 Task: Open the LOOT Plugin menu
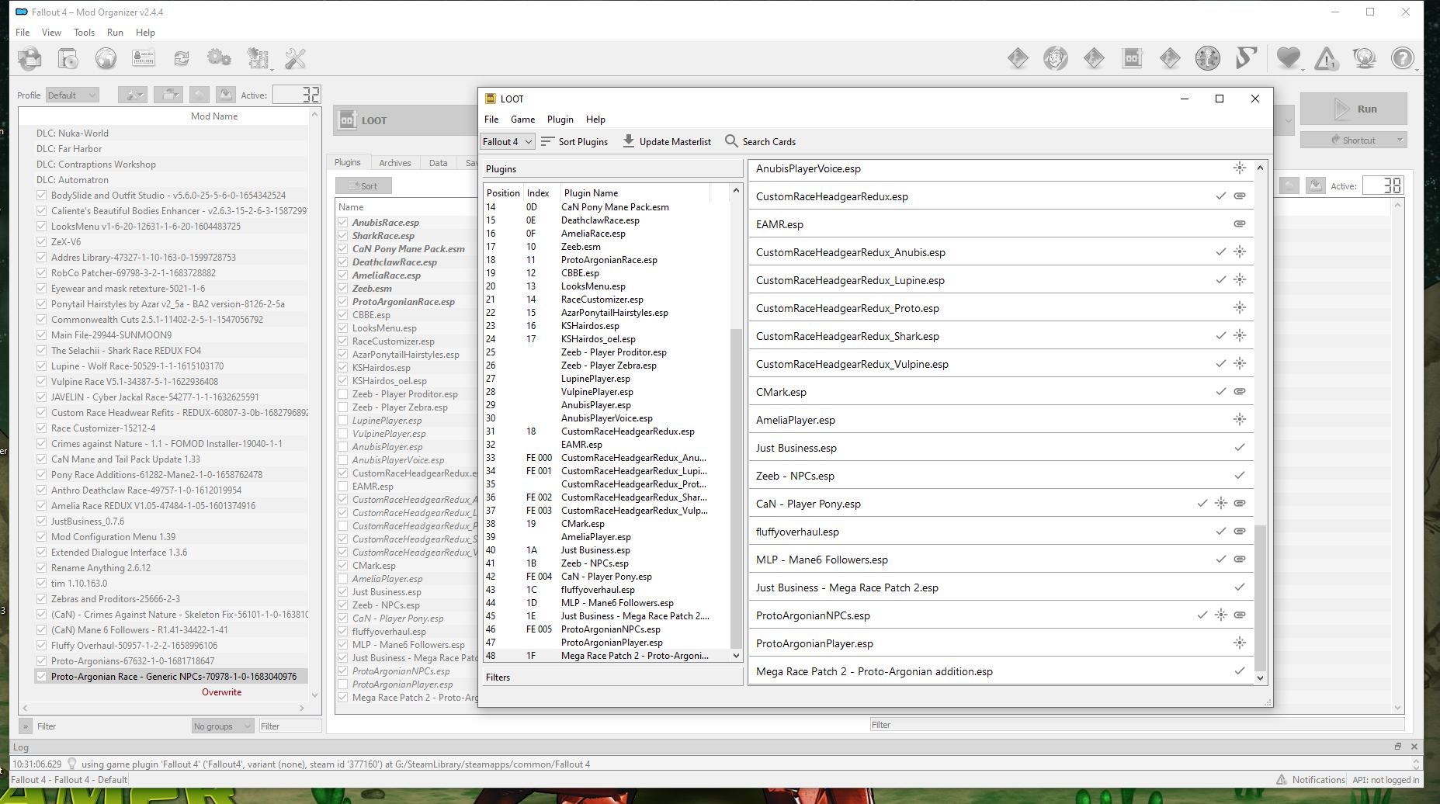[x=560, y=120]
